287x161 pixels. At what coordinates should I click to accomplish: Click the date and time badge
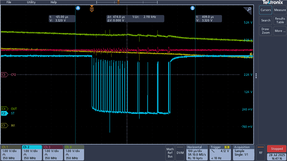tap(277, 157)
